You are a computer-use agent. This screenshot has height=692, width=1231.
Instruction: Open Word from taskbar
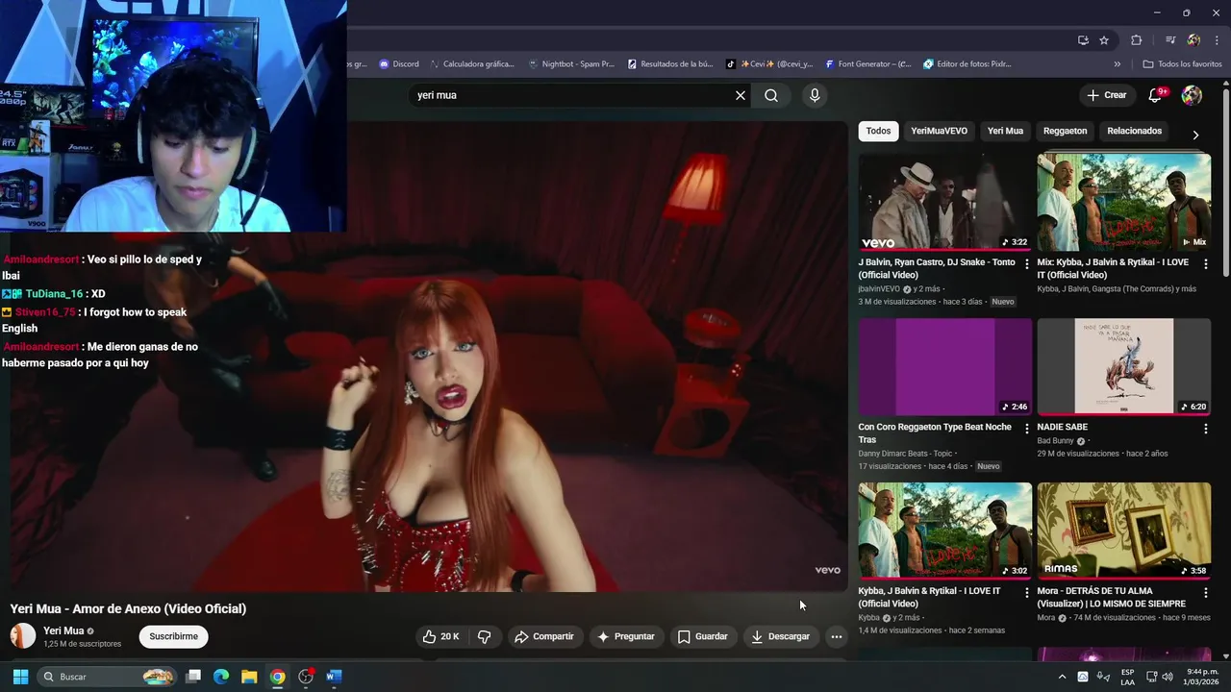[x=334, y=677]
